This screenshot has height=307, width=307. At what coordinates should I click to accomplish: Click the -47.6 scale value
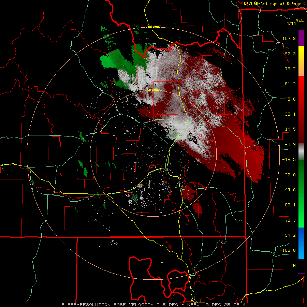click(x=289, y=190)
